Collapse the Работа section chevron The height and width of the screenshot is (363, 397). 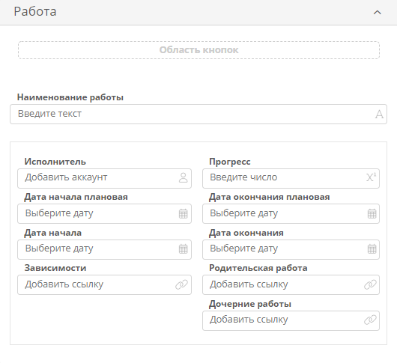[377, 12]
